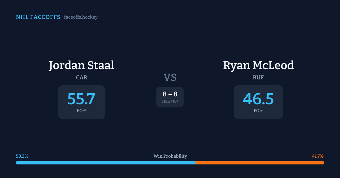Click the H2H (16) label

pyautogui.click(x=170, y=101)
